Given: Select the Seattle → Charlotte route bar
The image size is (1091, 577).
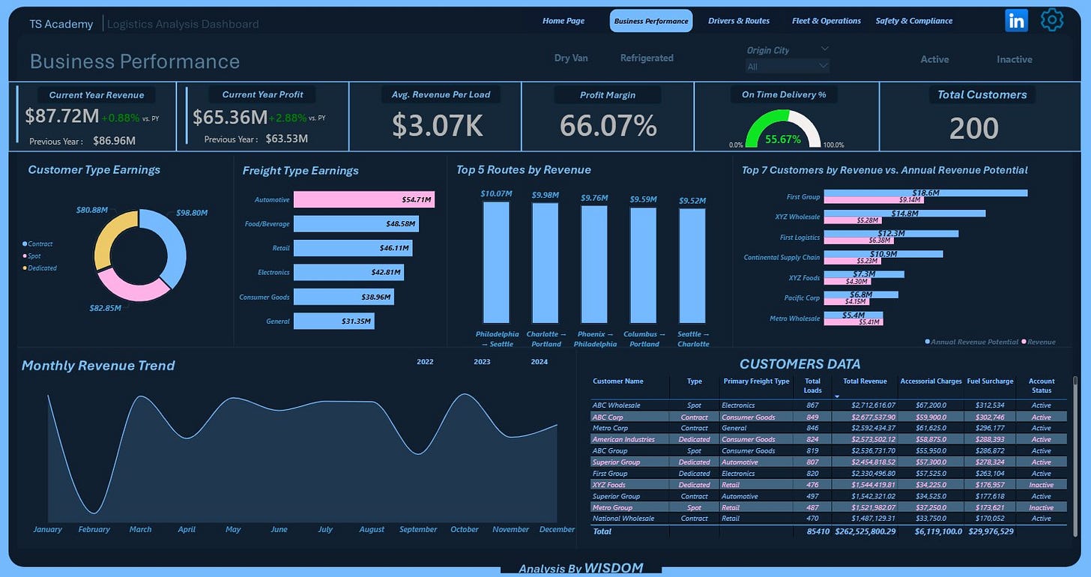Looking at the screenshot, I should coord(692,266).
